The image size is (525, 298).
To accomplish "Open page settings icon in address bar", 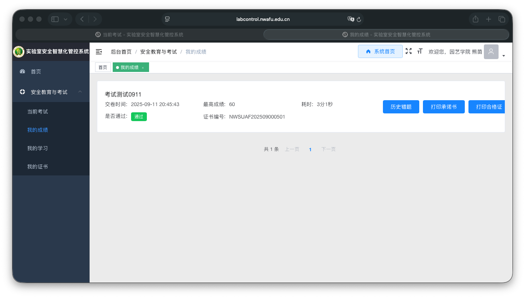I will point(167,19).
